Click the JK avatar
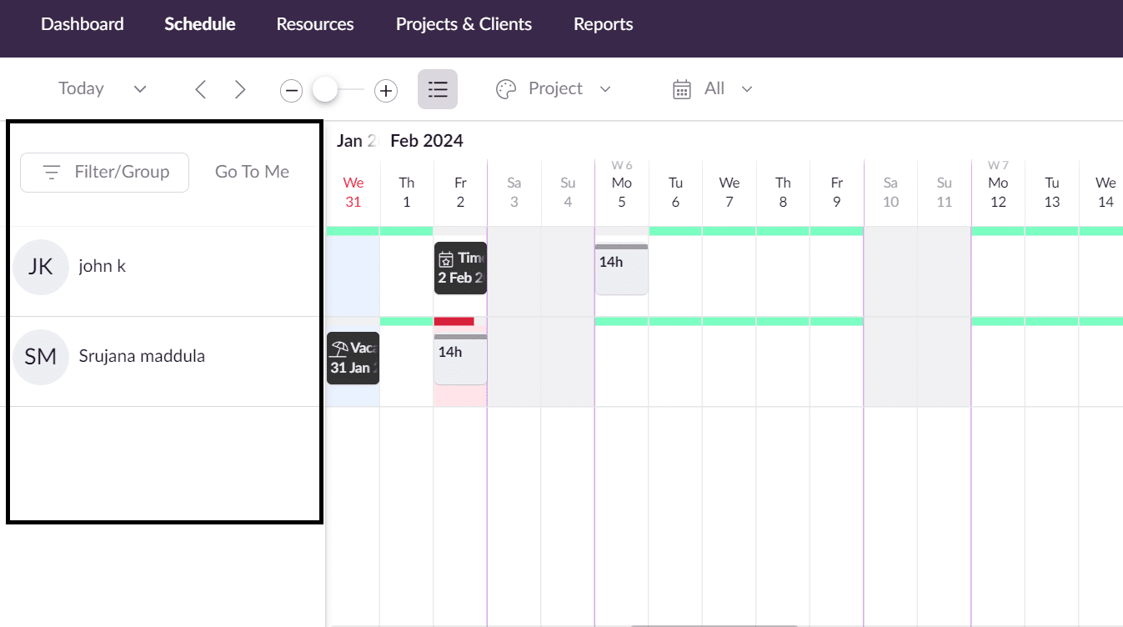 41,267
